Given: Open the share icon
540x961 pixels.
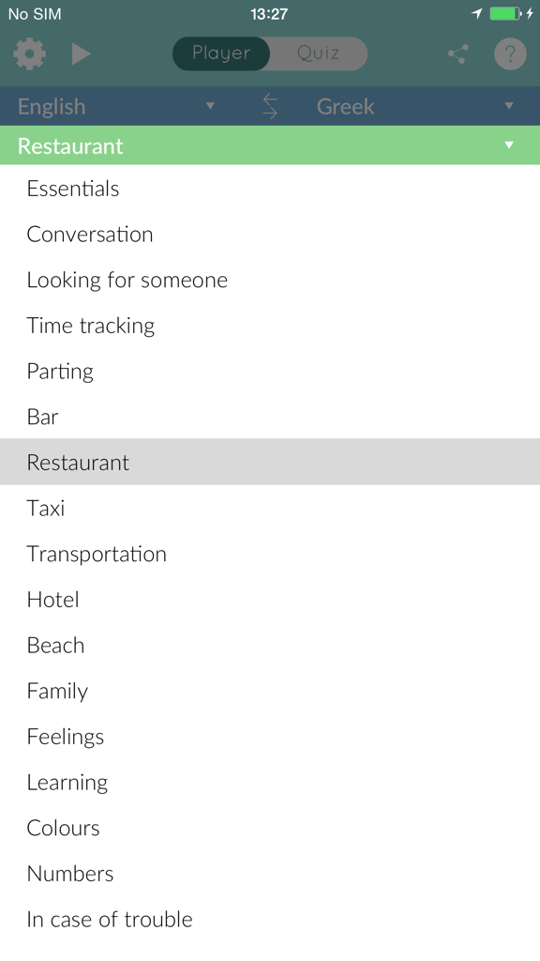Looking at the screenshot, I should point(457,53).
